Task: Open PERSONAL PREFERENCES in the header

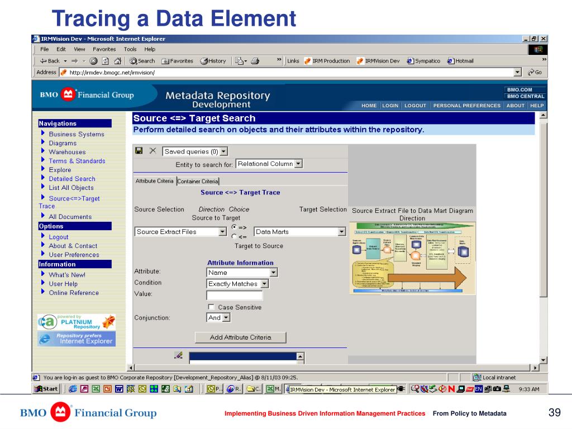Action: (x=466, y=106)
